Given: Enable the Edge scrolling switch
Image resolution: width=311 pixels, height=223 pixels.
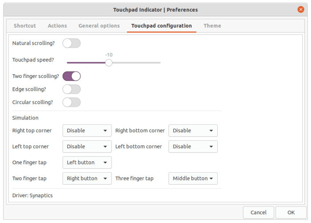Looking at the screenshot, I should tap(72, 89).
